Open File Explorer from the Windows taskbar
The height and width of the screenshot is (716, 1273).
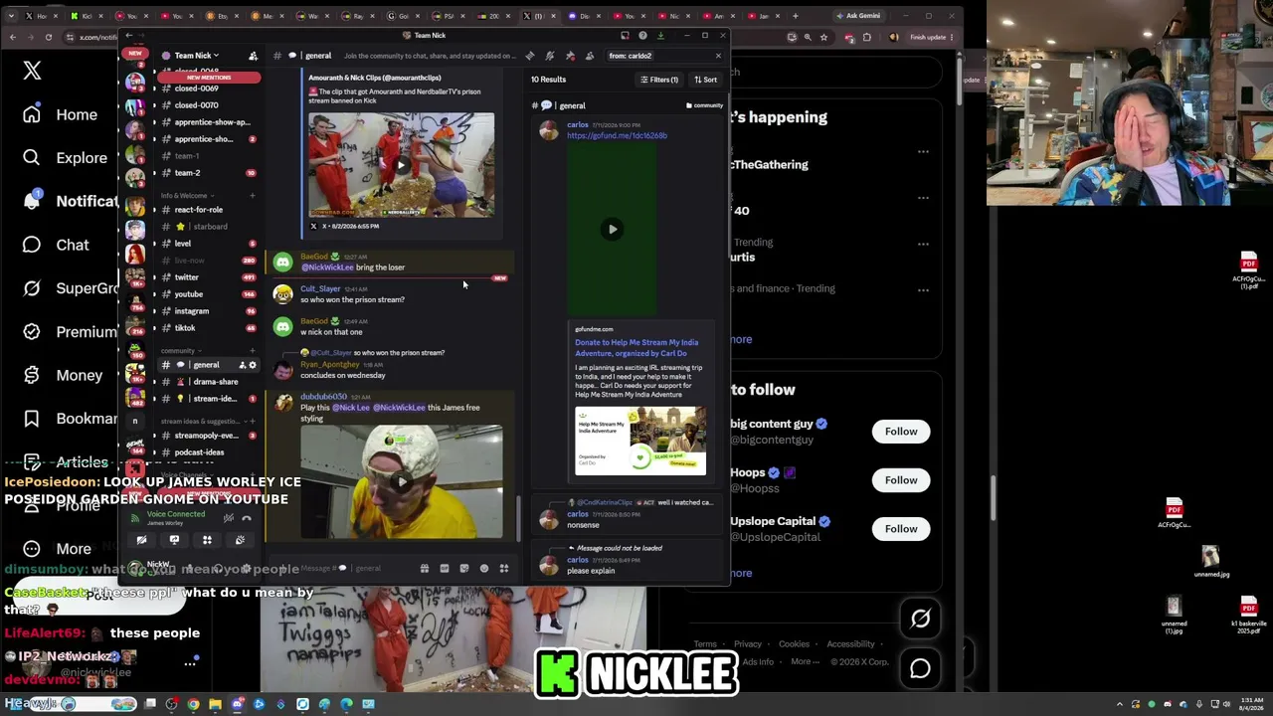(215, 704)
